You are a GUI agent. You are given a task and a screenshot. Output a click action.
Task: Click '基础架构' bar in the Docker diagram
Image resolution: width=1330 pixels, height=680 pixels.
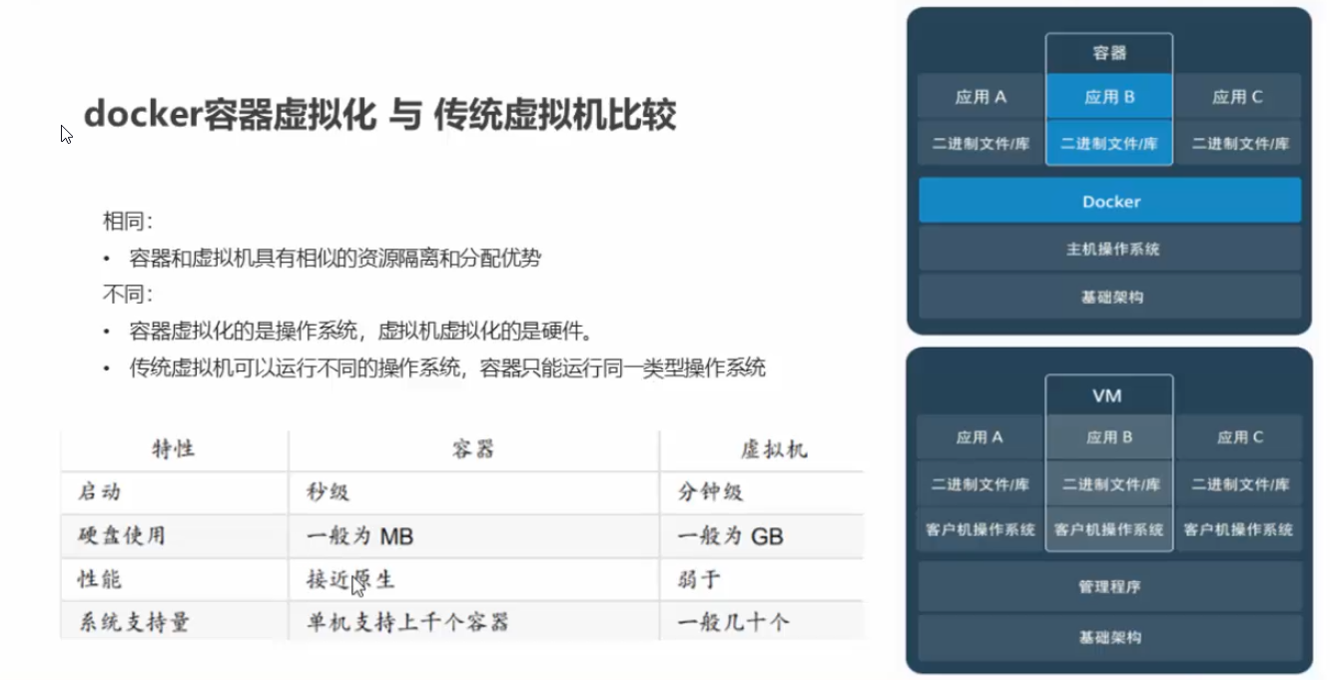[1110, 297]
